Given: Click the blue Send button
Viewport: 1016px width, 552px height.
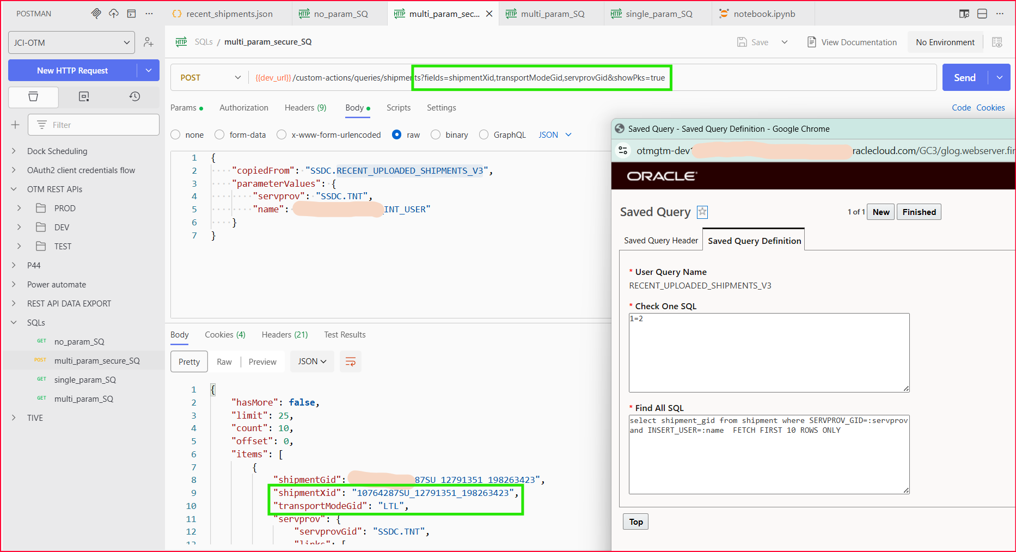Looking at the screenshot, I should pos(965,78).
